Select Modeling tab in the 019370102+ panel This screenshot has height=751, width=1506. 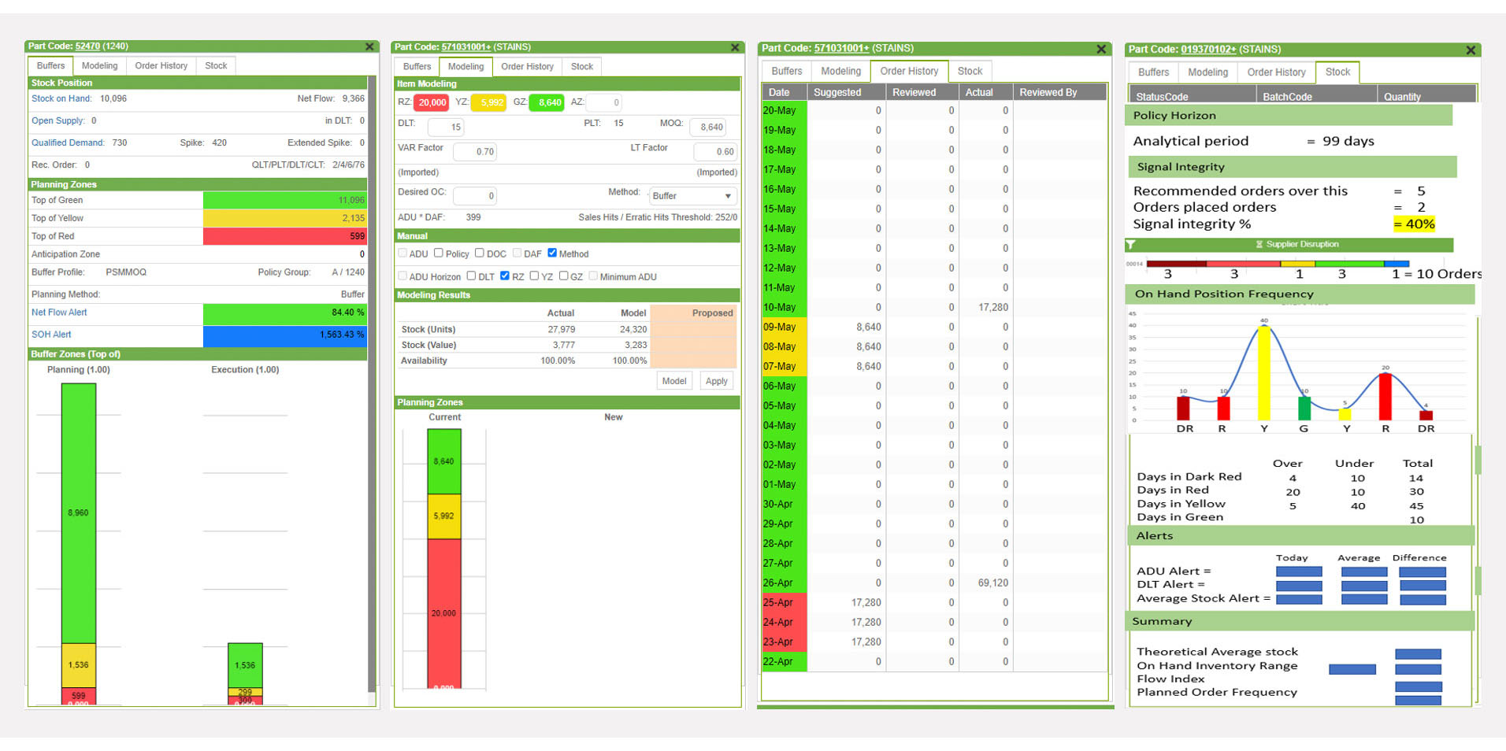[x=1207, y=72]
